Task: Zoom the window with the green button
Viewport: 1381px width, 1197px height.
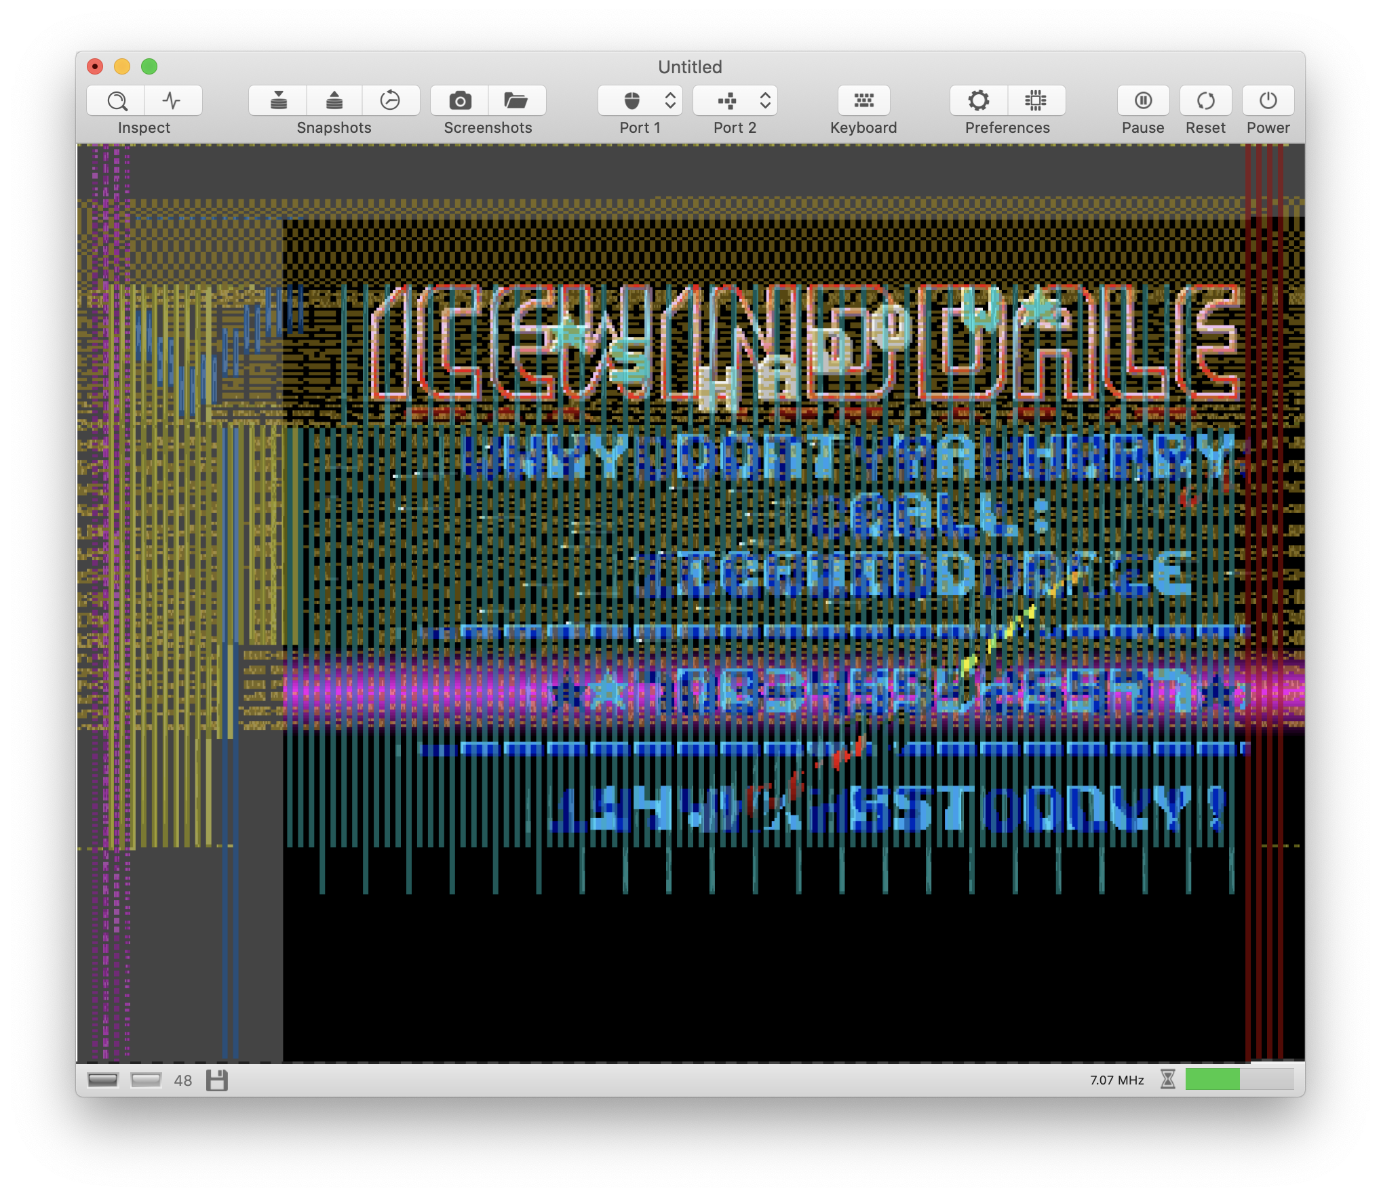Action: (x=149, y=66)
